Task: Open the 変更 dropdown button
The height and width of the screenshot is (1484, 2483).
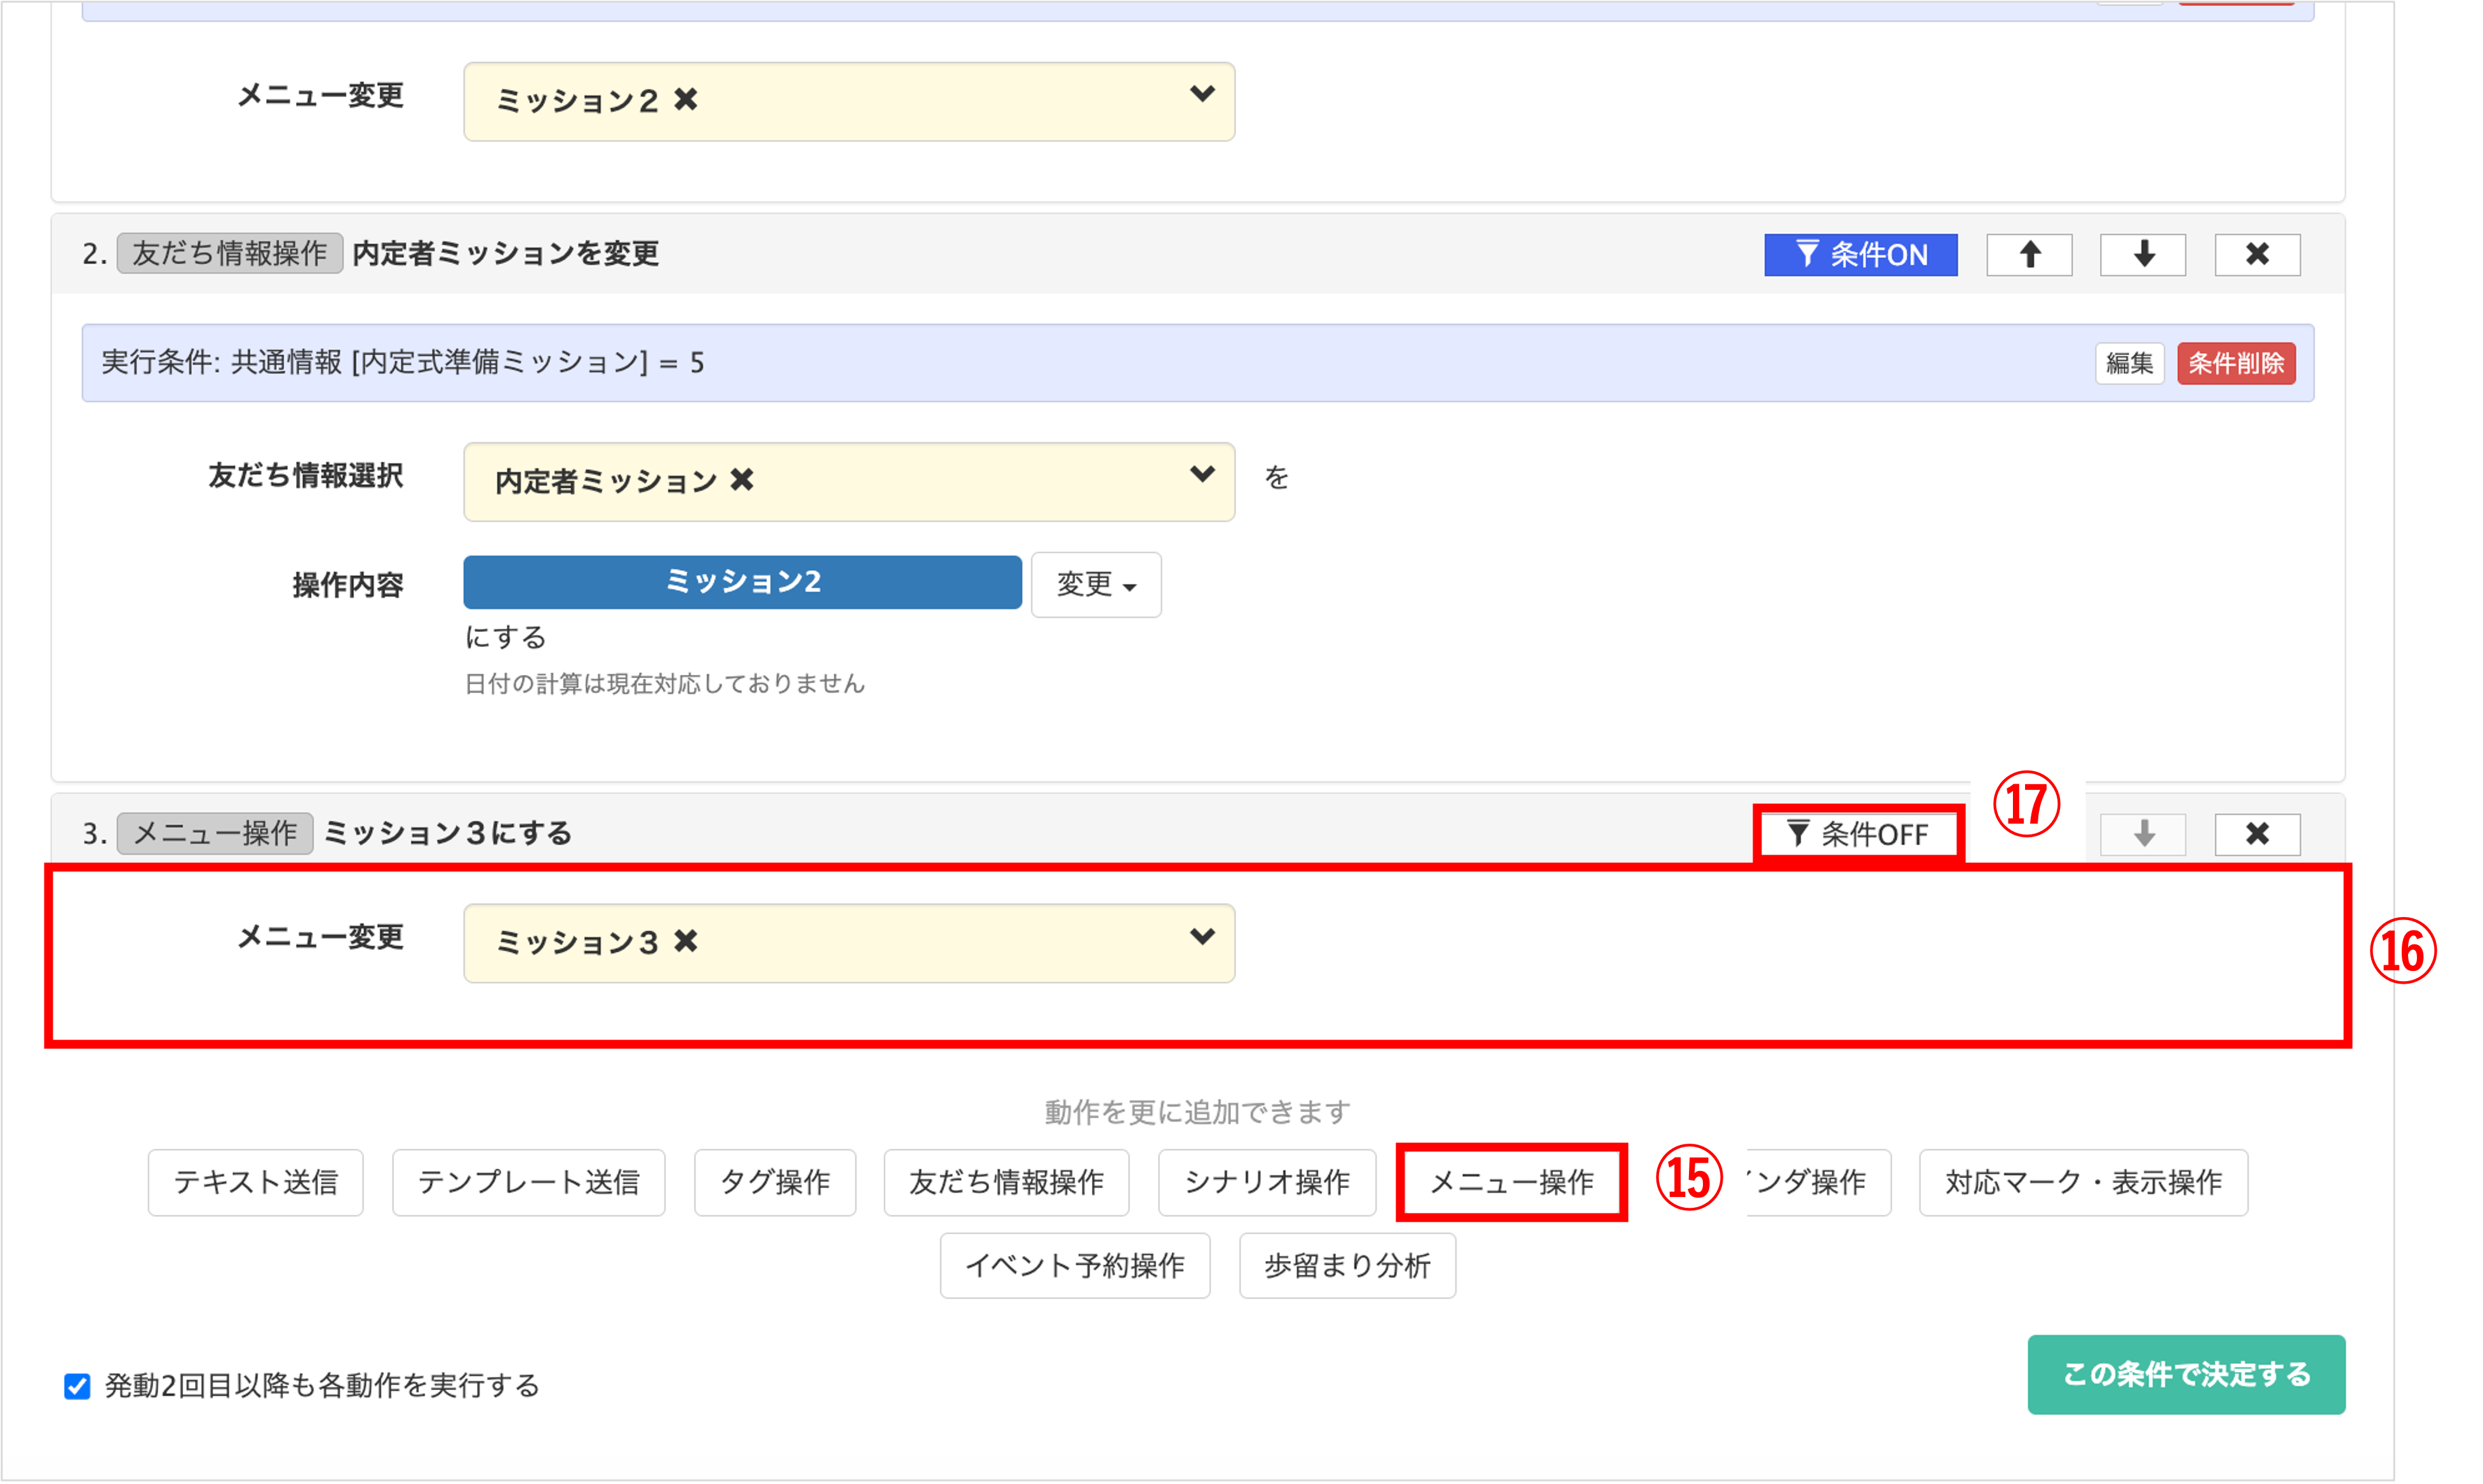Action: click(x=1096, y=584)
